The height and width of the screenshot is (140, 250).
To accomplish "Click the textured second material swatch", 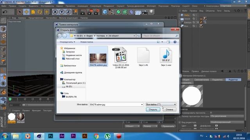I will pos(21,117).
